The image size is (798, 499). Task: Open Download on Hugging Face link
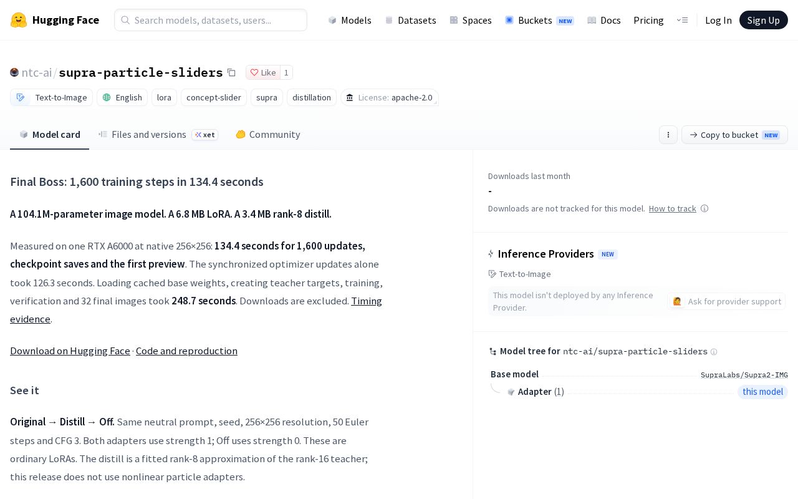70,351
